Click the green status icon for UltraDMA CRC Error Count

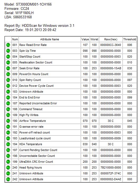pyautogui.click(x=8, y=162)
